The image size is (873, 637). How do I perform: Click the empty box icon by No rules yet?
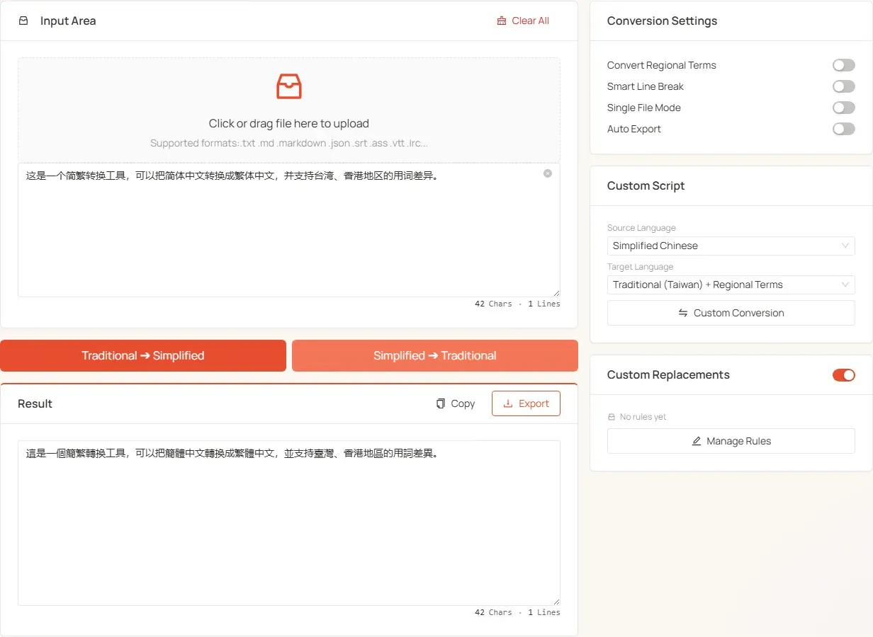point(612,417)
